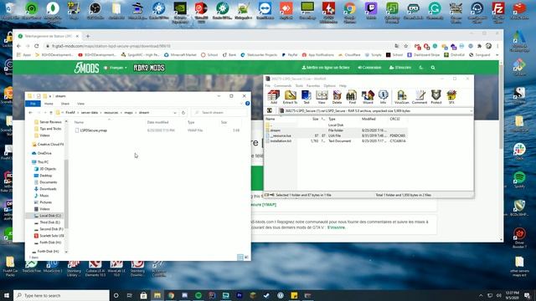Viewport: 536px width, 301px height.
Task: Open the File tab in File Explorer
Action: click(x=33, y=104)
